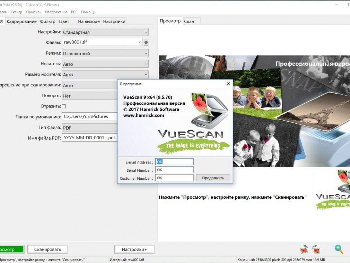Rotate image left with bottom toolbar icon
The image size is (350, 263).
pyautogui.click(x=304, y=250)
